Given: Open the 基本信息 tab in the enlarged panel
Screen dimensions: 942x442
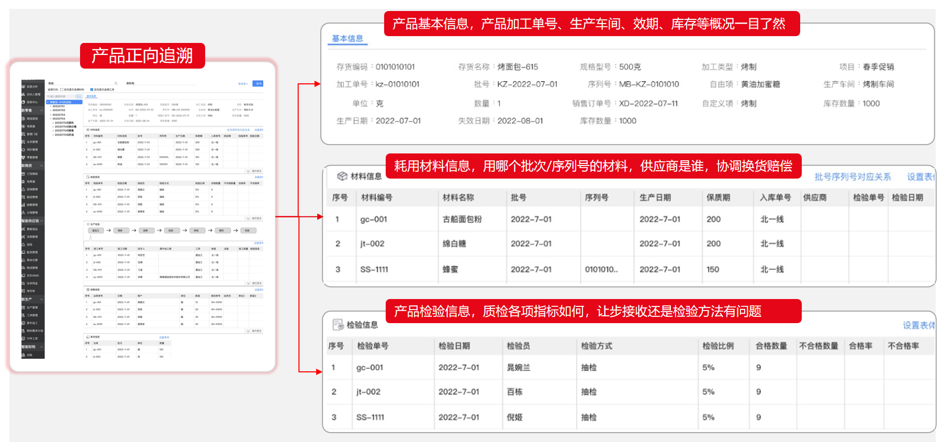Looking at the screenshot, I should pyautogui.click(x=347, y=38).
